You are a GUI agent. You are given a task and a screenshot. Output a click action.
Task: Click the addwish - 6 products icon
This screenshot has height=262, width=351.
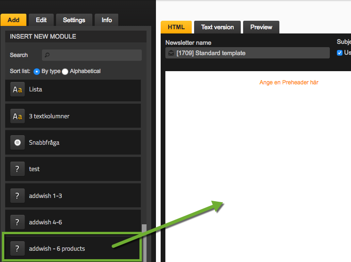(17, 248)
